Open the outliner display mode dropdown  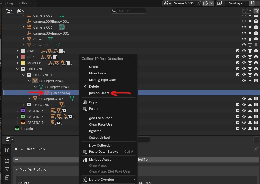pos(21,11)
